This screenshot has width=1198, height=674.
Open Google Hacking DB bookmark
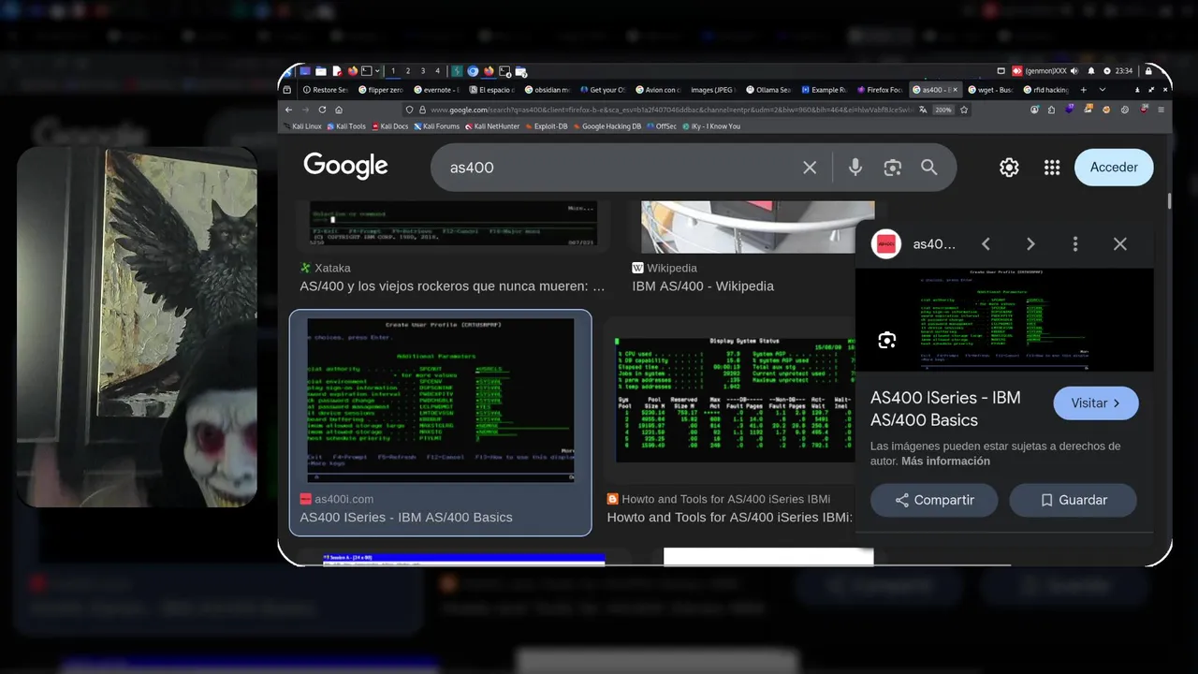pos(609,126)
